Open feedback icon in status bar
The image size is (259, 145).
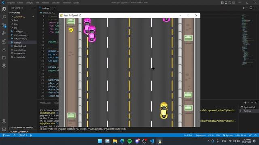click(251, 135)
